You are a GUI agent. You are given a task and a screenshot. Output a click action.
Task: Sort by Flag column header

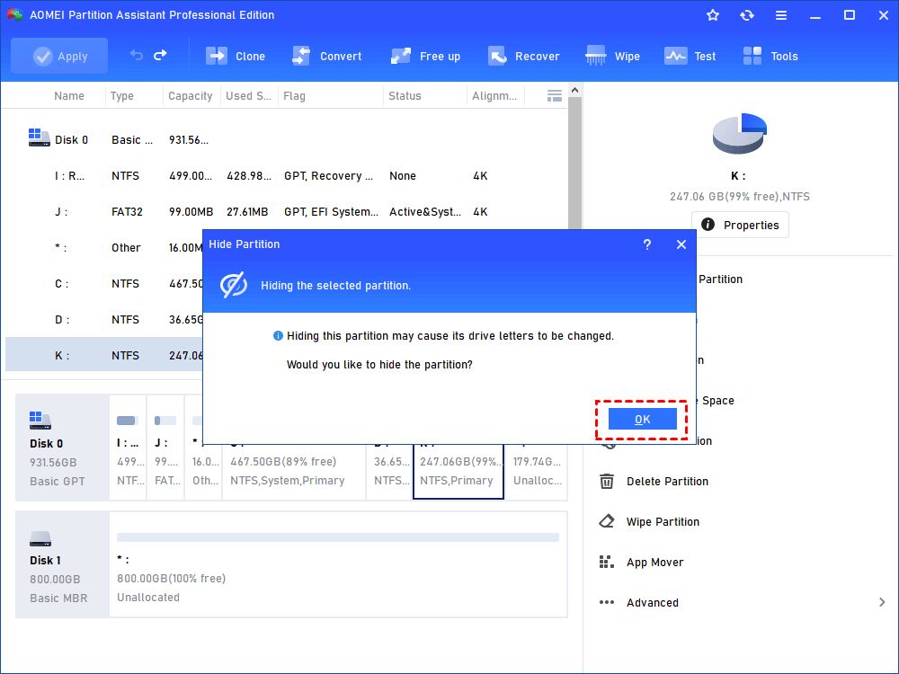(x=294, y=96)
